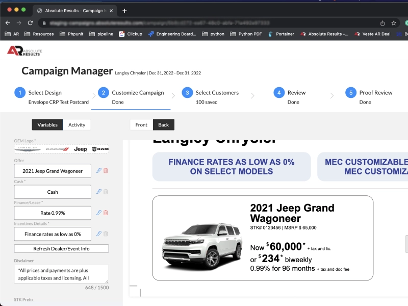The height and width of the screenshot is (306, 408).
Task: Click the Rate 0.99% field
Action: pyautogui.click(x=53, y=213)
